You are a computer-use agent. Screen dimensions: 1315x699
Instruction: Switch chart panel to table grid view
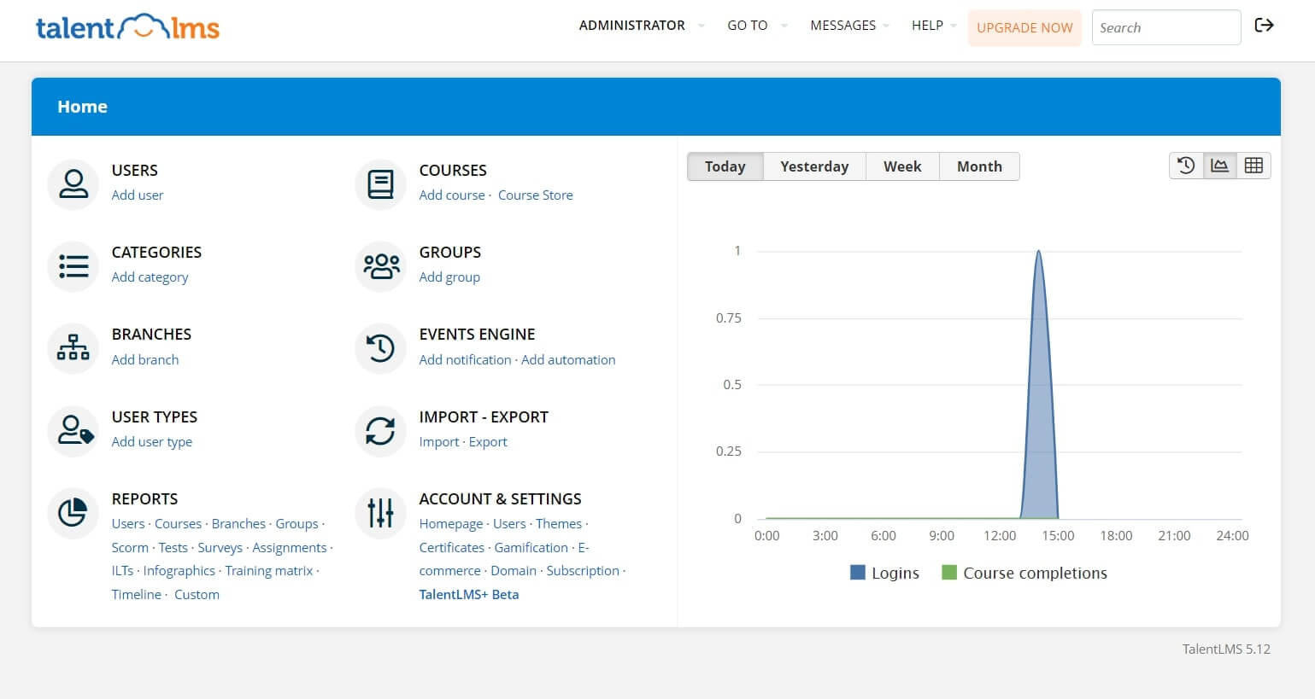point(1253,166)
